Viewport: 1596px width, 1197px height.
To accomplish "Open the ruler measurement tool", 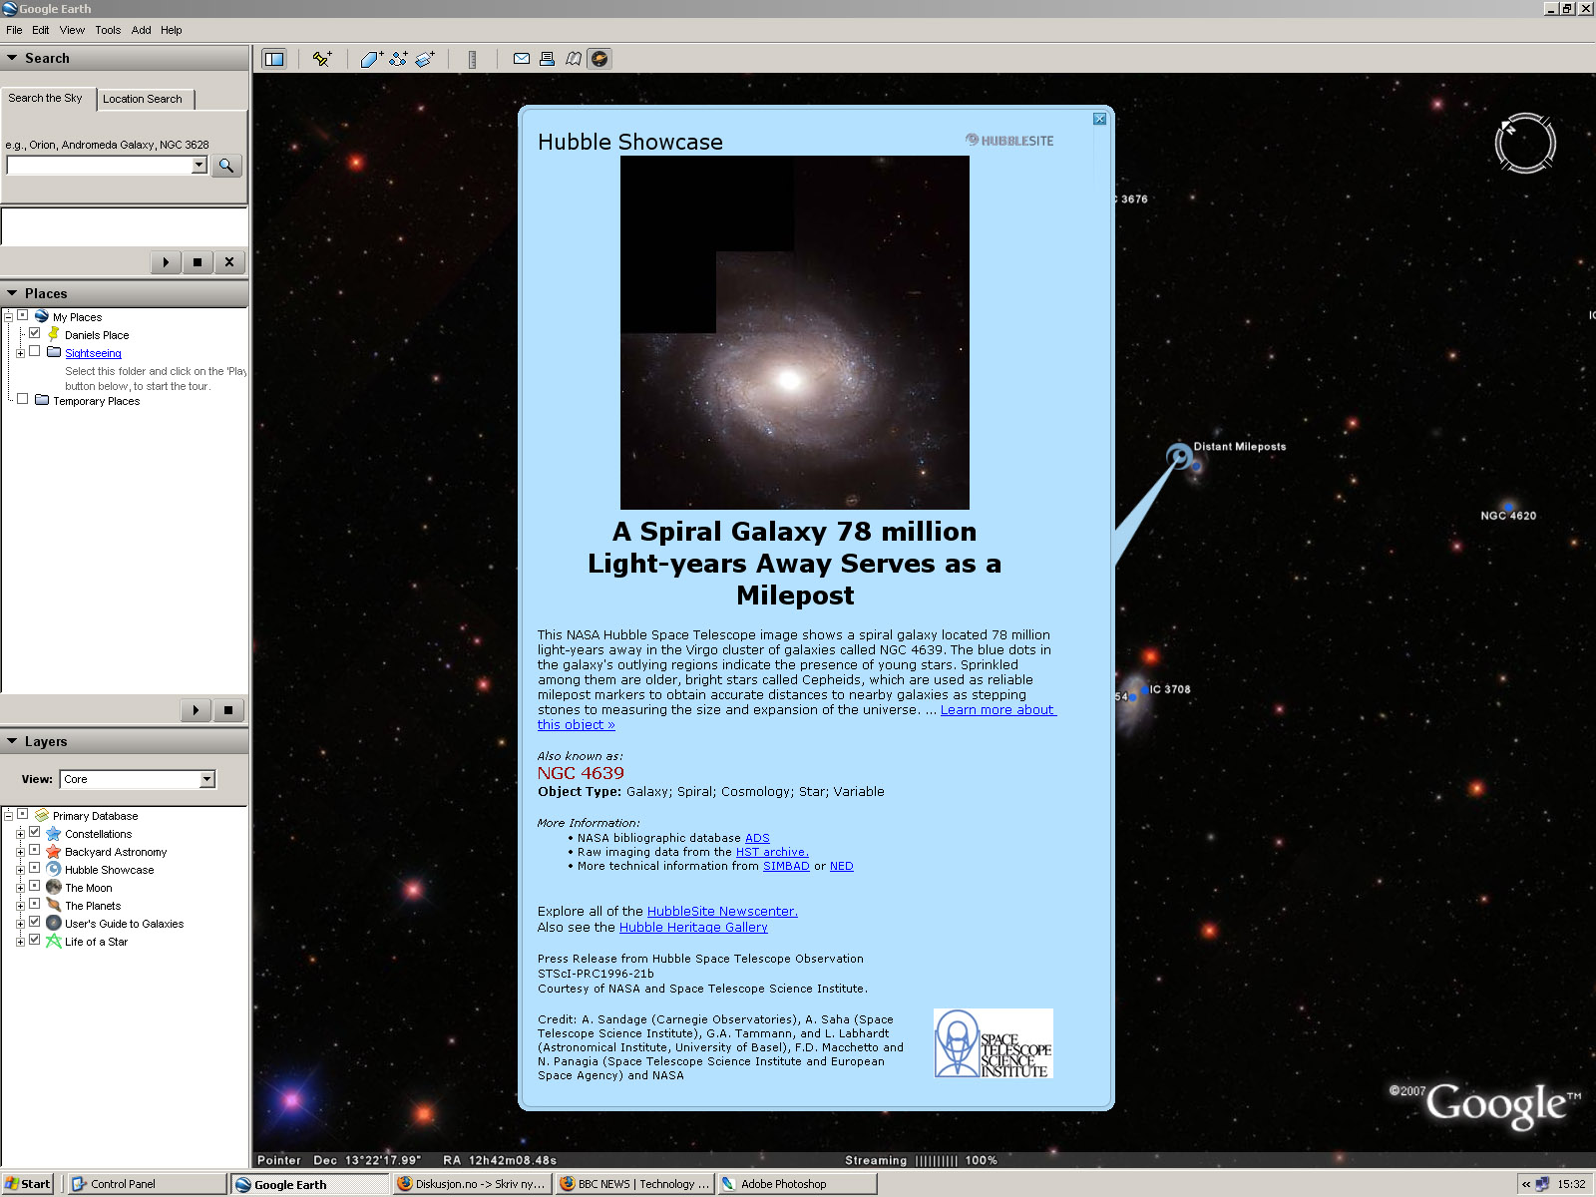I will click(472, 59).
